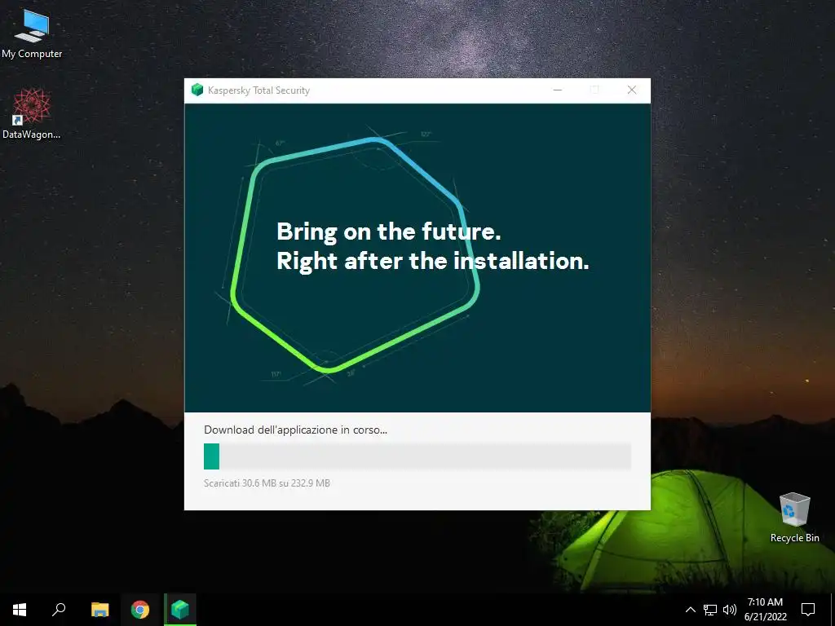
Task: Click the Show desktop strip at taskbar end
Action: (x=832, y=610)
